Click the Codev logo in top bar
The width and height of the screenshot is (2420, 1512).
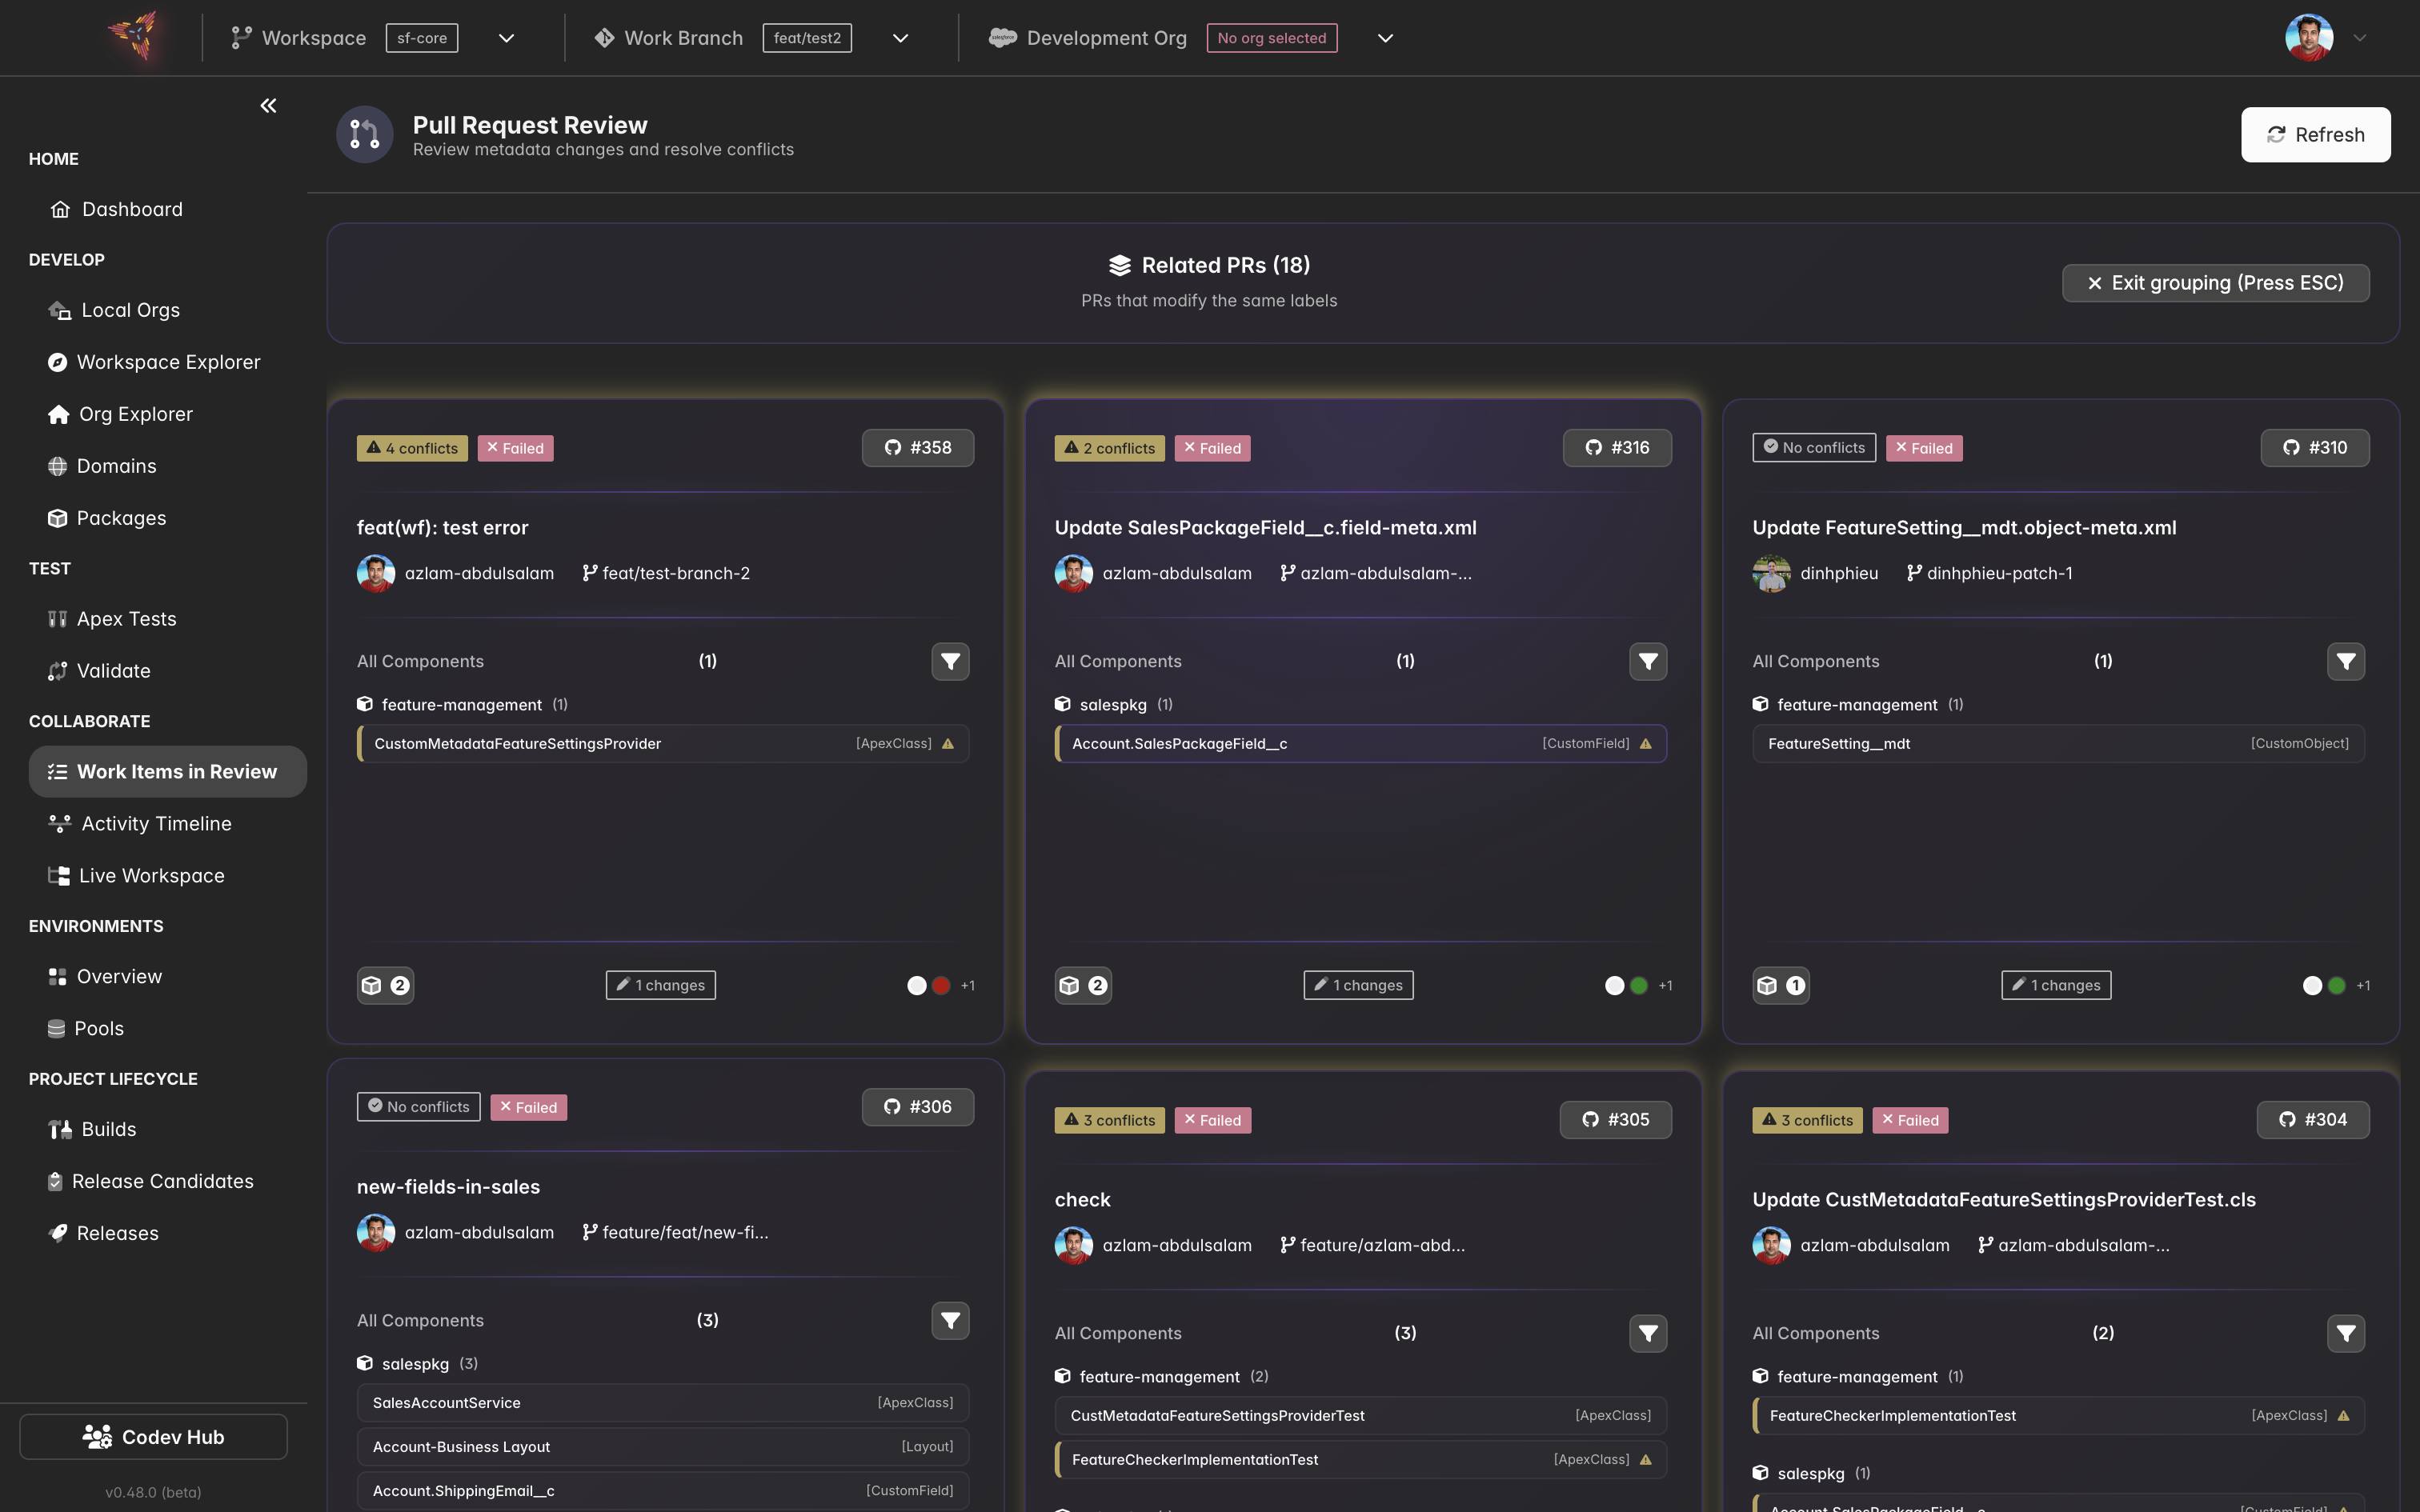pos(134,37)
